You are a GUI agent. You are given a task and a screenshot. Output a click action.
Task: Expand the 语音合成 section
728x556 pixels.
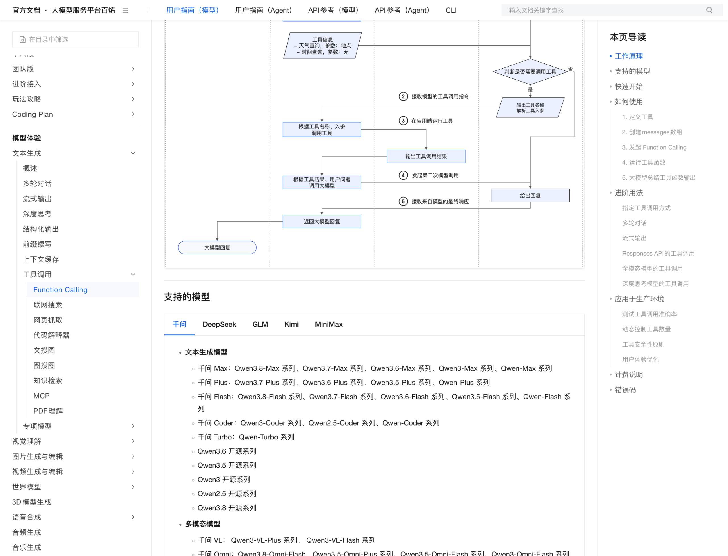tap(133, 517)
